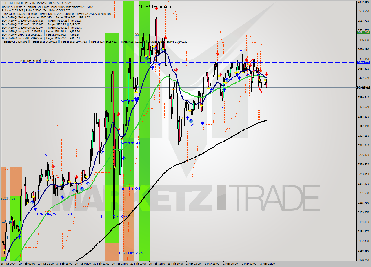Click the 'Buy %20 @ Market price' info line
Viewport: 371px width, 267px height.
tap(46, 17)
